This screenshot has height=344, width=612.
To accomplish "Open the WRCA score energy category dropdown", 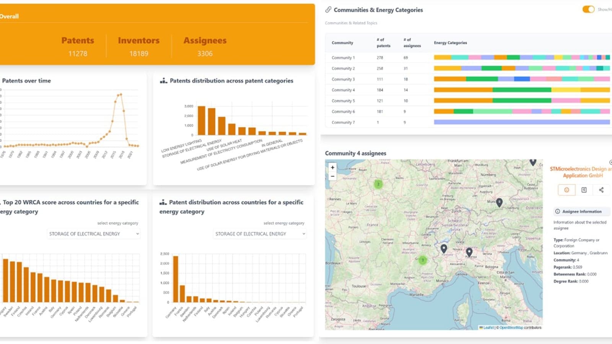I will coord(94,234).
